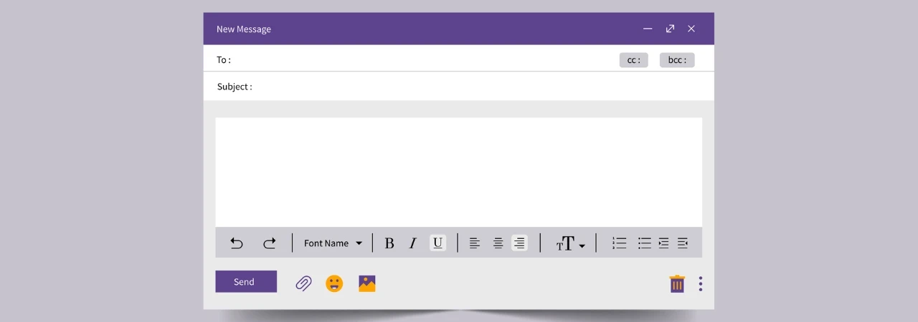Add bcc recipients
The width and height of the screenshot is (918, 322).
(x=677, y=60)
